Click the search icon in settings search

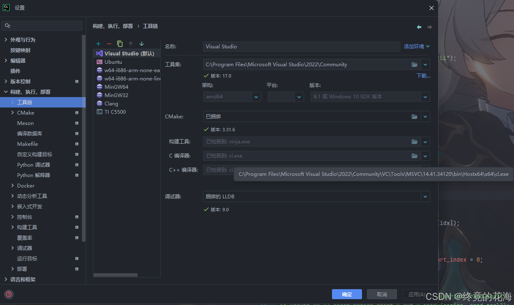click(x=7, y=26)
